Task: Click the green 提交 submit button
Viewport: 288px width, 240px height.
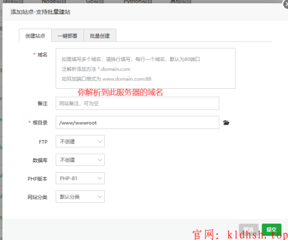Action: click(271, 230)
